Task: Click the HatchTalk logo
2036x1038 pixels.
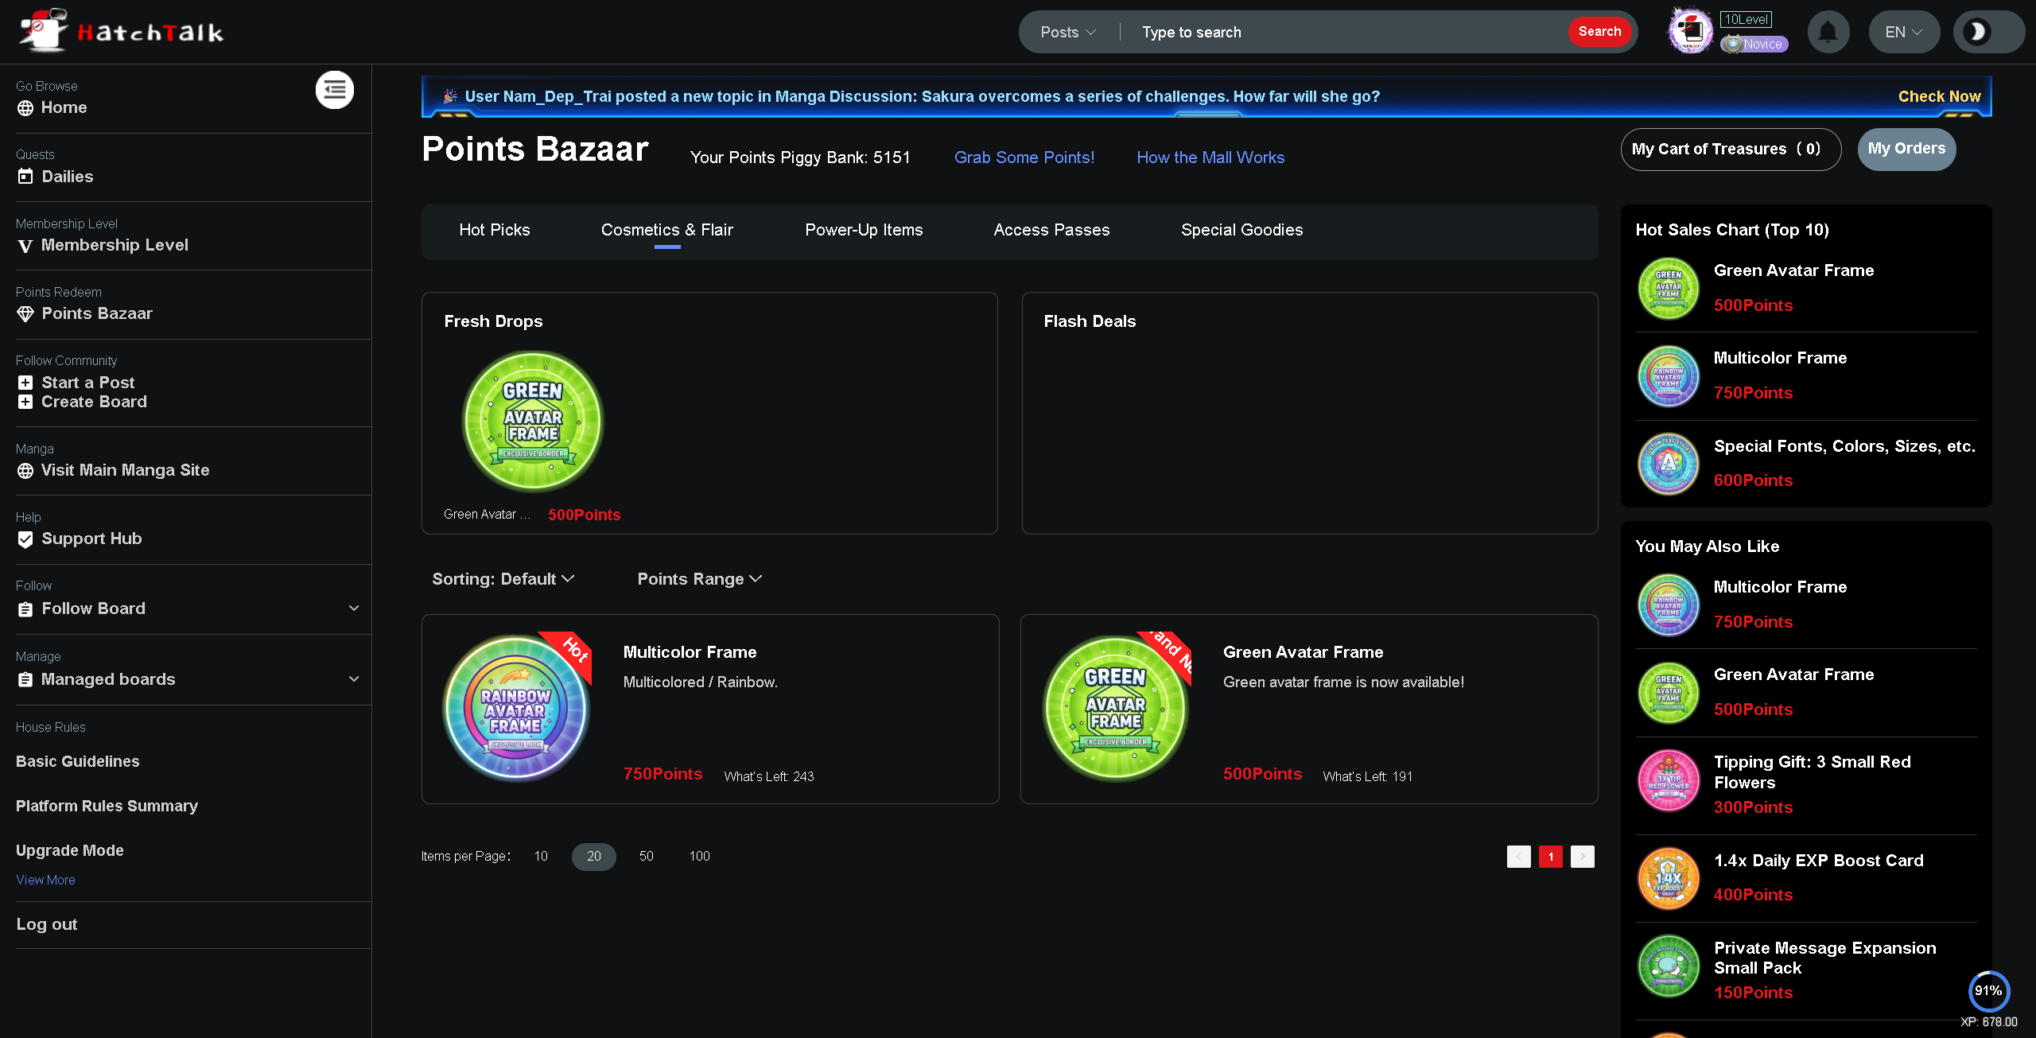Action: click(122, 31)
